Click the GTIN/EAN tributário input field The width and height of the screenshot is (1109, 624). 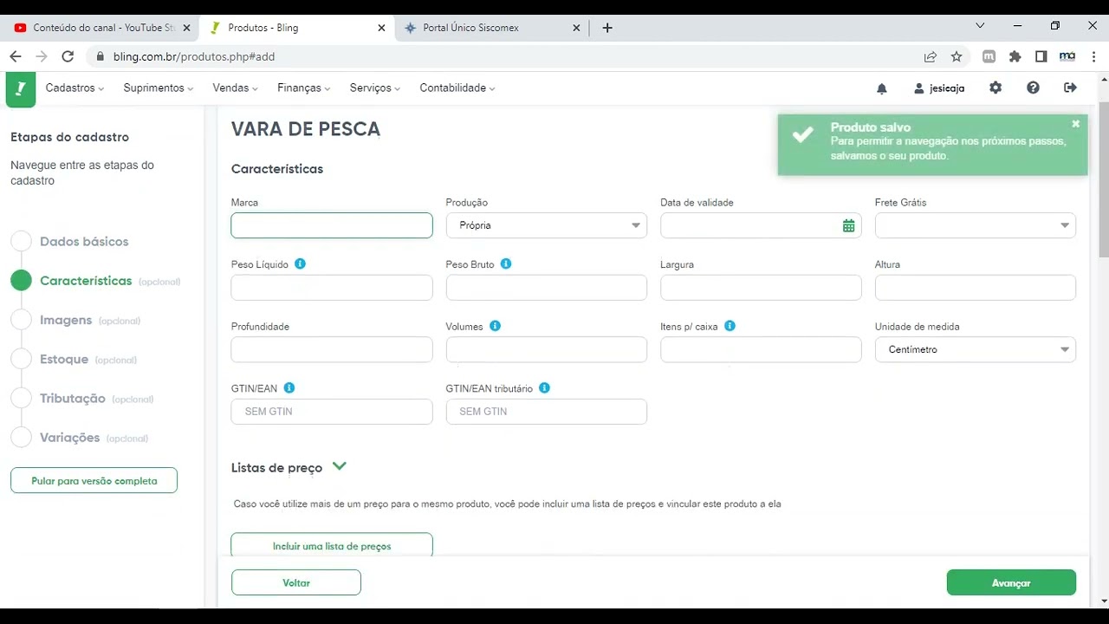point(546,412)
